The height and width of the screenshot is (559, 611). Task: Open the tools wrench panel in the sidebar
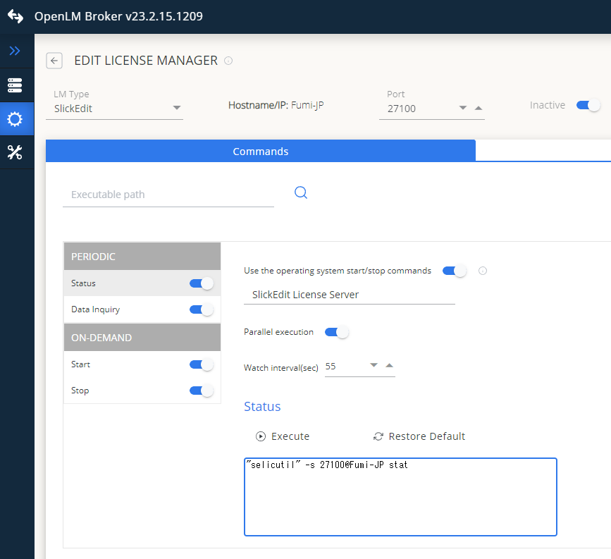pyautogui.click(x=16, y=152)
